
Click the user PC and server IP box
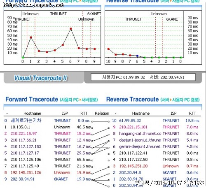coord(143,77)
